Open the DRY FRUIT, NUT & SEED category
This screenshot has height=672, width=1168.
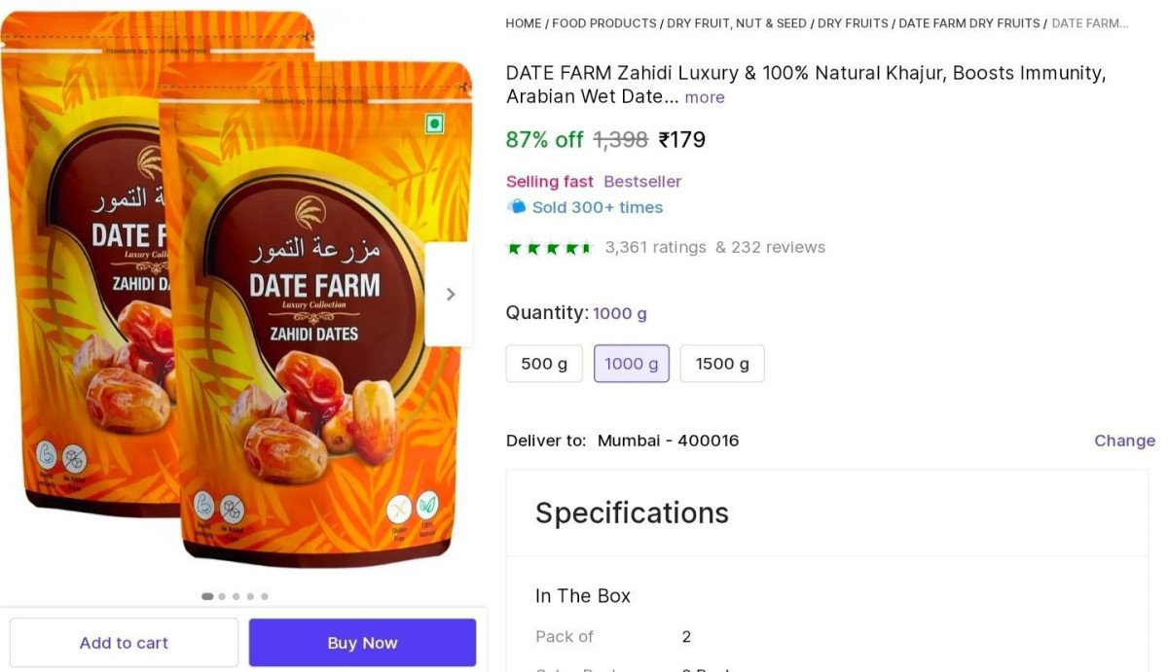pyautogui.click(x=737, y=22)
